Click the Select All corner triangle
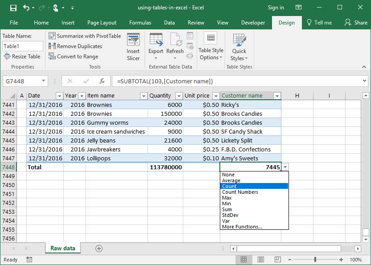The width and height of the screenshot is (371, 265). pyautogui.click(x=12, y=96)
